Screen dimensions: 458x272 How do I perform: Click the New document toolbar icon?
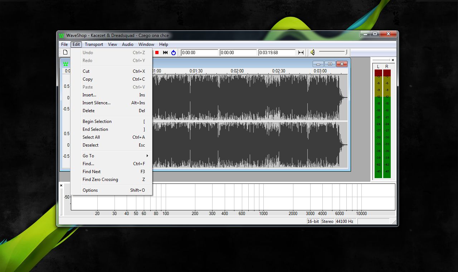(65, 52)
